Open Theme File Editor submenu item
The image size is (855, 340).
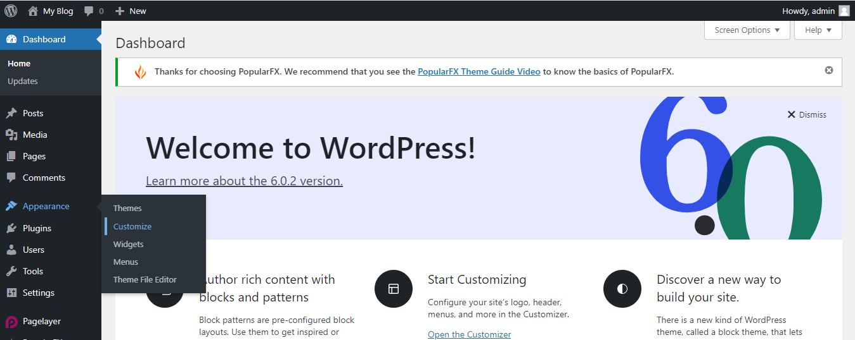point(145,279)
